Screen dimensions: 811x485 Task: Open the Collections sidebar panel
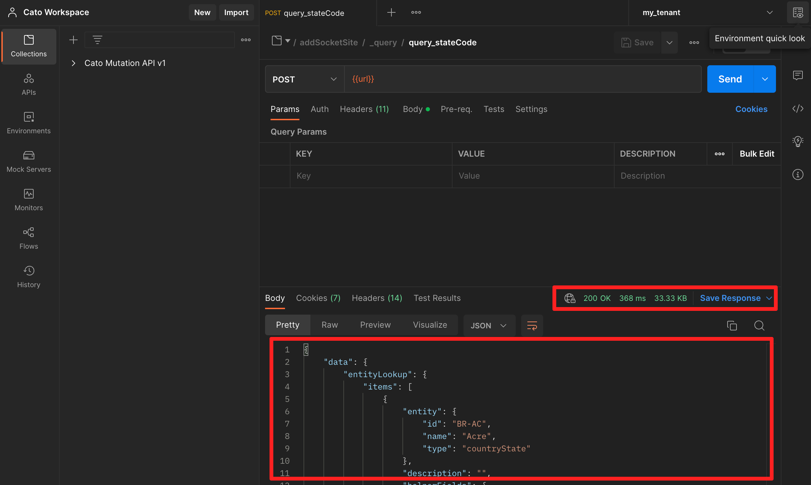28,46
